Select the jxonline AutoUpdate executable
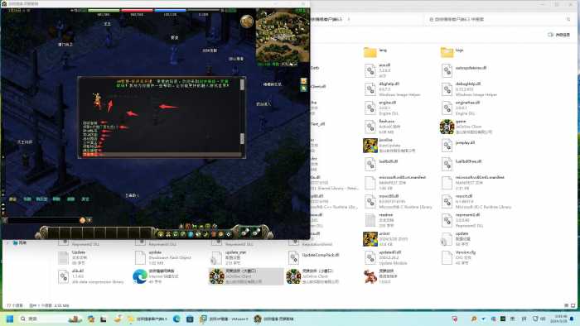Screen dimensions: 580x326 pyautogui.click(x=389, y=146)
